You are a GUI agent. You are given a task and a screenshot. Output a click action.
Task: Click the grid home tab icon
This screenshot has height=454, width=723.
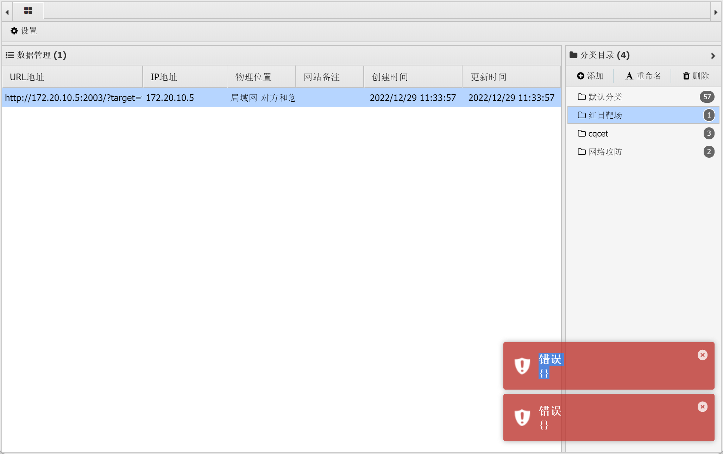(x=28, y=11)
